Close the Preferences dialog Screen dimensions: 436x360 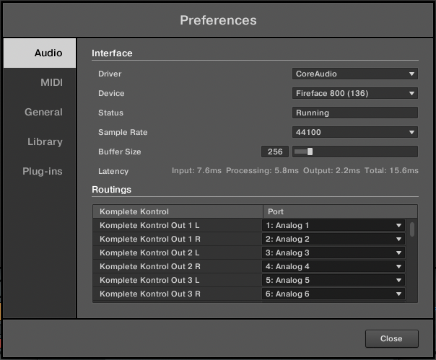pyautogui.click(x=391, y=338)
